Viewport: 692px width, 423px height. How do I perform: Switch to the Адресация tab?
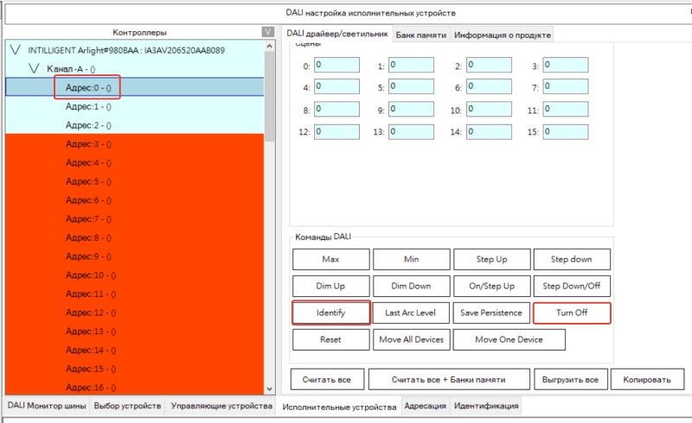click(425, 406)
